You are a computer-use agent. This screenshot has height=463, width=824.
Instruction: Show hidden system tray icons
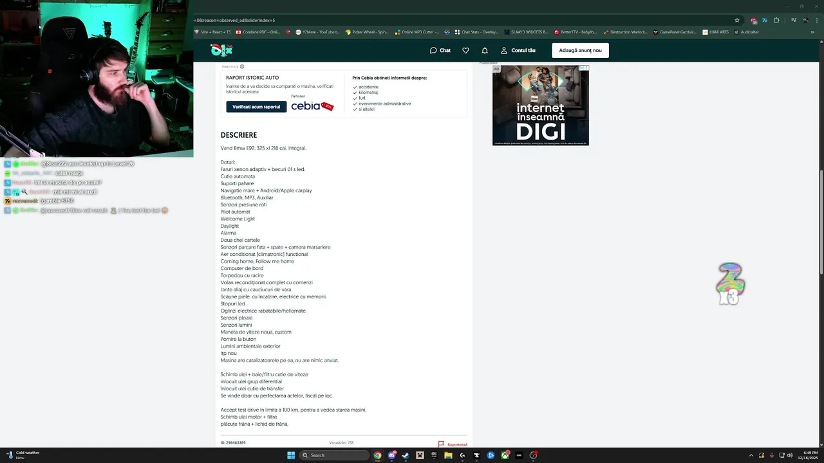click(751, 455)
